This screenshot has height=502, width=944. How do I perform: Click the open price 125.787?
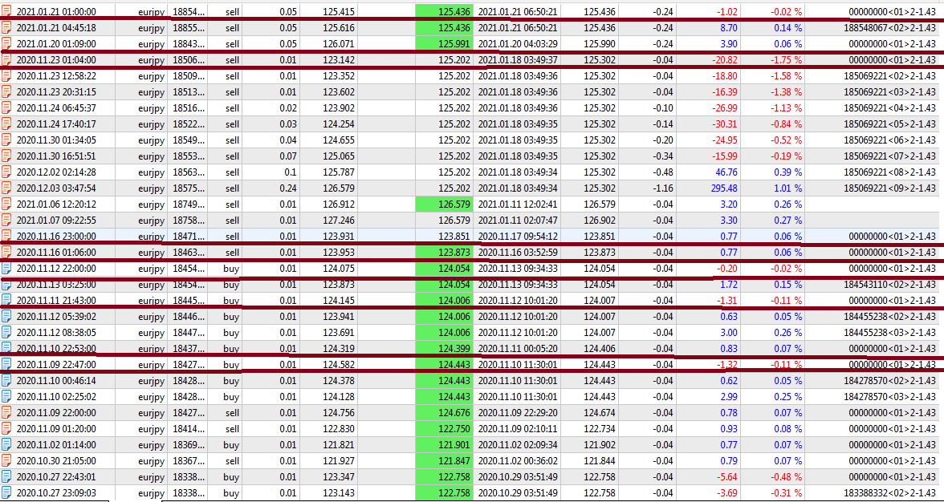coord(339,172)
